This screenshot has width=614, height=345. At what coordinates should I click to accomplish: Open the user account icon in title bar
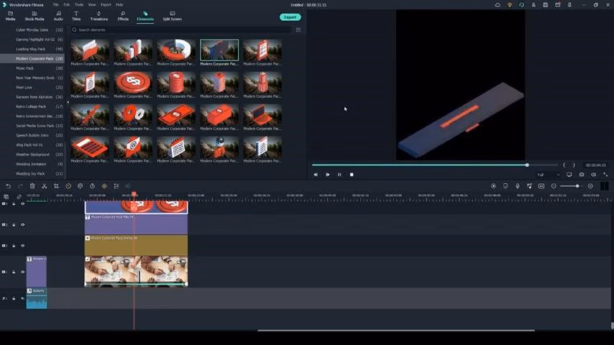pos(533,5)
